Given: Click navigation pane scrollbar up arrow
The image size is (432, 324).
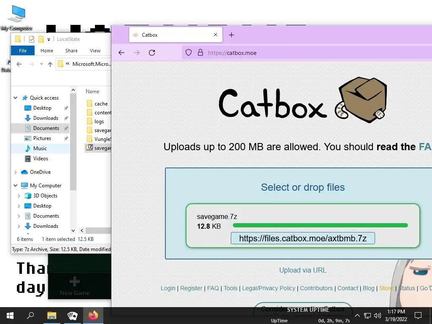Looking at the screenshot, I should pos(73,90).
